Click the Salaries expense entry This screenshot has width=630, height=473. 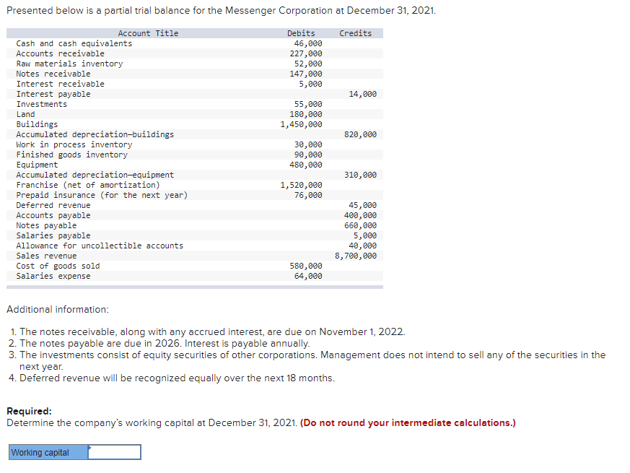tap(56, 275)
